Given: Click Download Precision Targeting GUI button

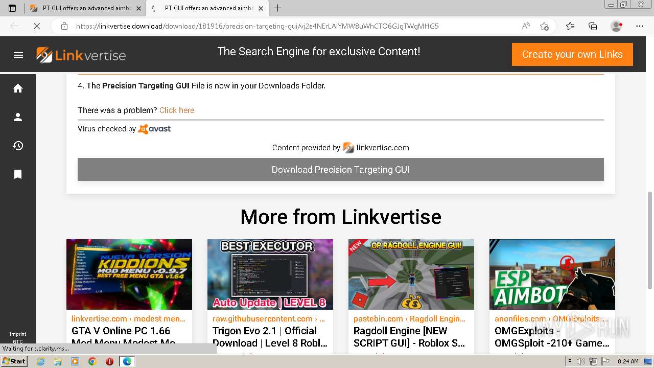Looking at the screenshot, I should coord(341,170).
